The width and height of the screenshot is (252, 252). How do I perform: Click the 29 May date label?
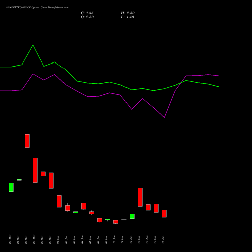point(50,239)
